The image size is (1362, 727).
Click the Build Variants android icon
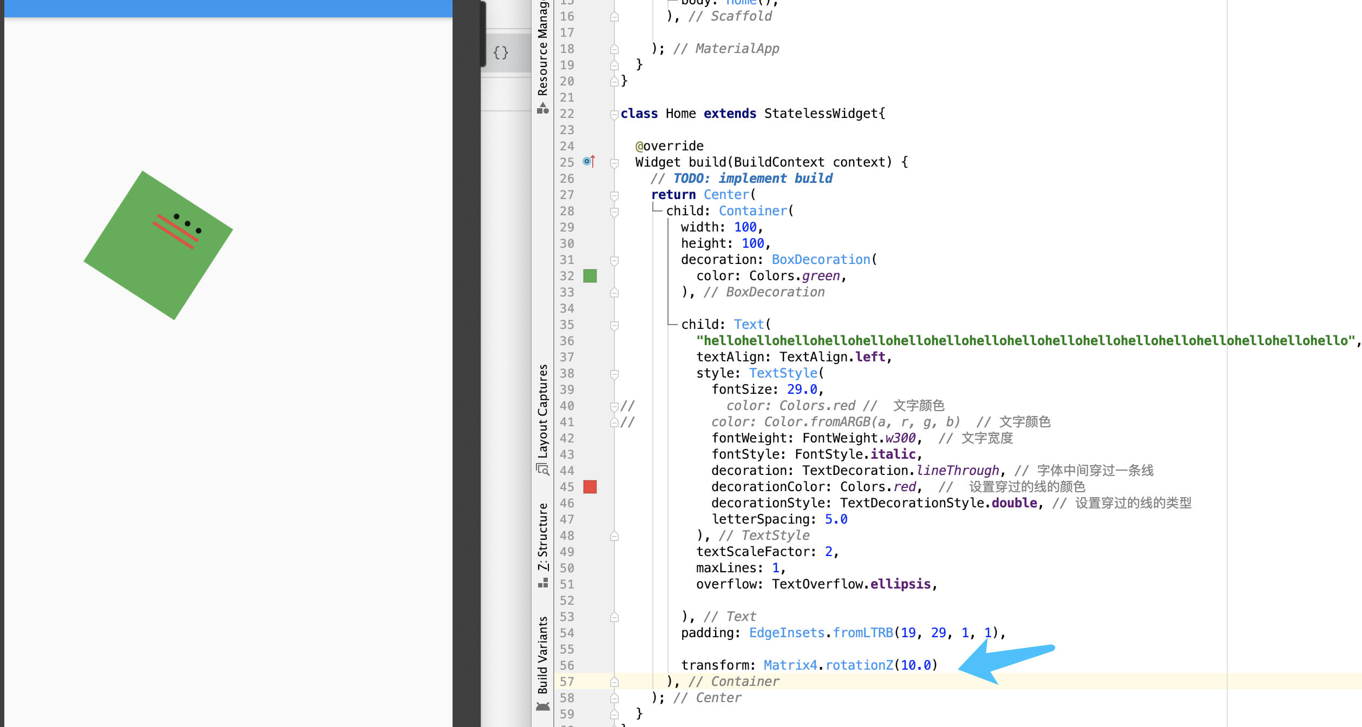click(542, 706)
